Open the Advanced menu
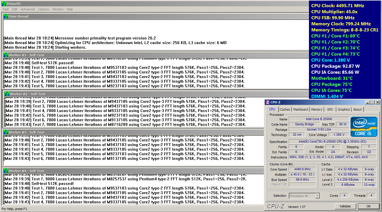Screen dimensions: 382x212 point(28,9)
